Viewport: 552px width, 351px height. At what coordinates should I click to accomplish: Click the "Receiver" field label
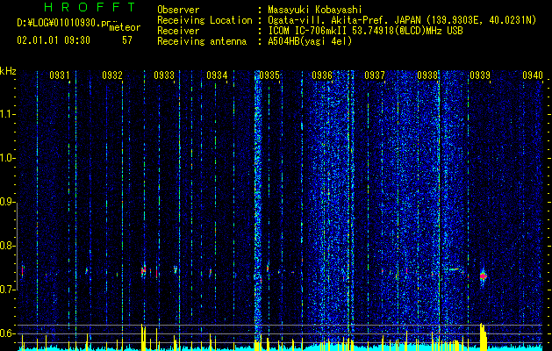click(x=178, y=31)
